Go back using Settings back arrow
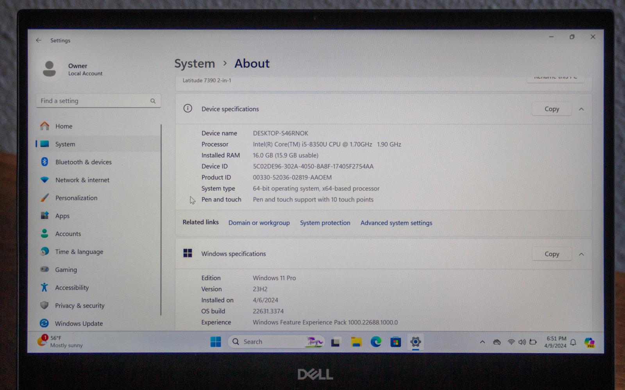This screenshot has height=390, width=625. (39, 41)
